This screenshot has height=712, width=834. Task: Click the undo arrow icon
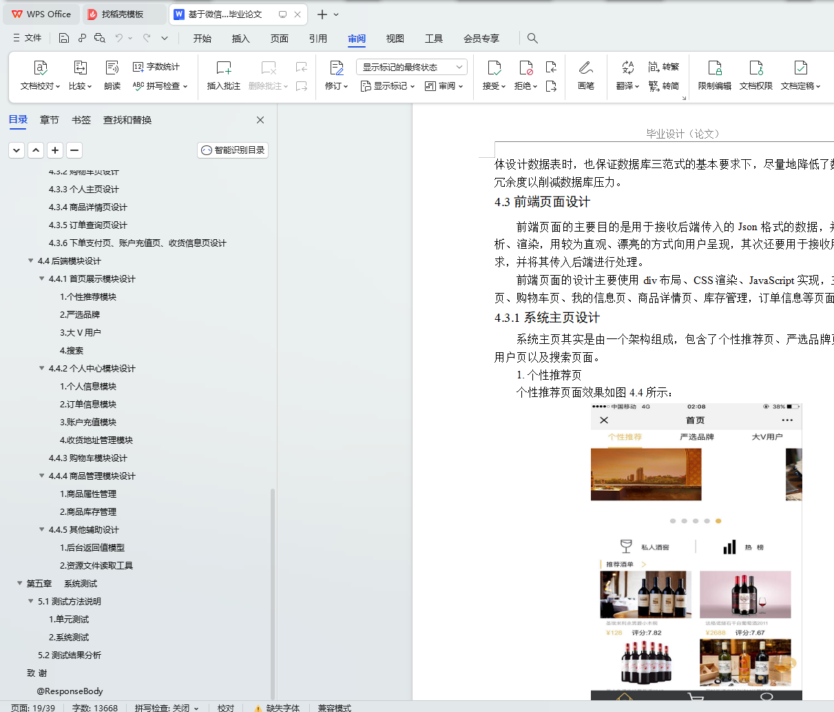(x=119, y=39)
